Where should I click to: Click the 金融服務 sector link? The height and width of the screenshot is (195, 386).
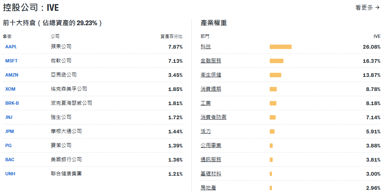(211, 61)
